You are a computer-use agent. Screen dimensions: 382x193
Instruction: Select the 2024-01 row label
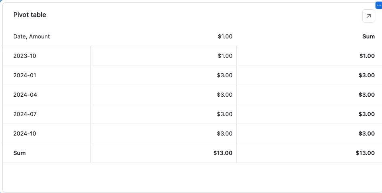click(25, 75)
